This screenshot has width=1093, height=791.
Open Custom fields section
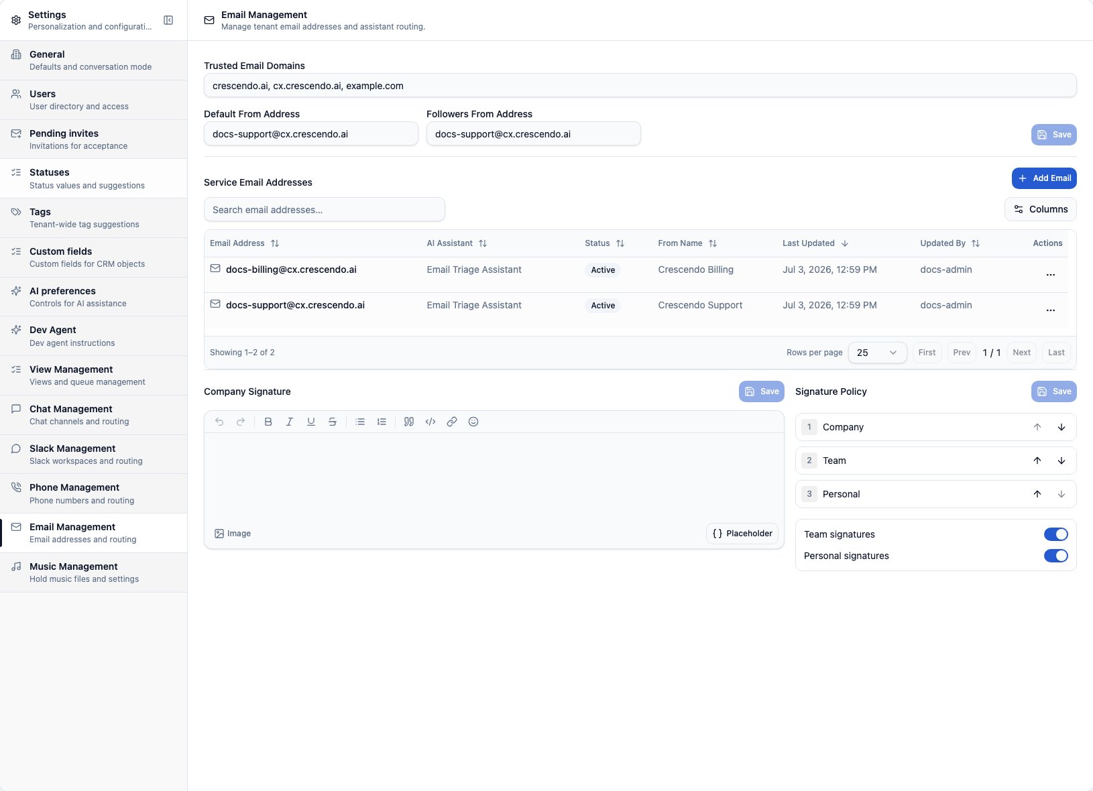coord(93,257)
